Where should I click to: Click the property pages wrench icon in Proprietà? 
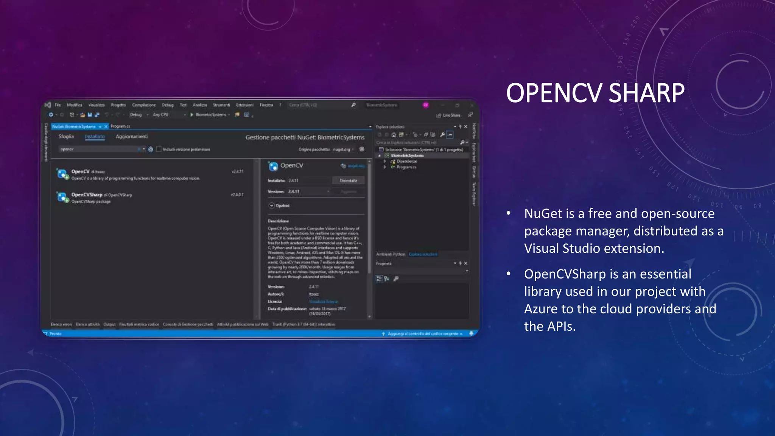[x=396, y=279]
